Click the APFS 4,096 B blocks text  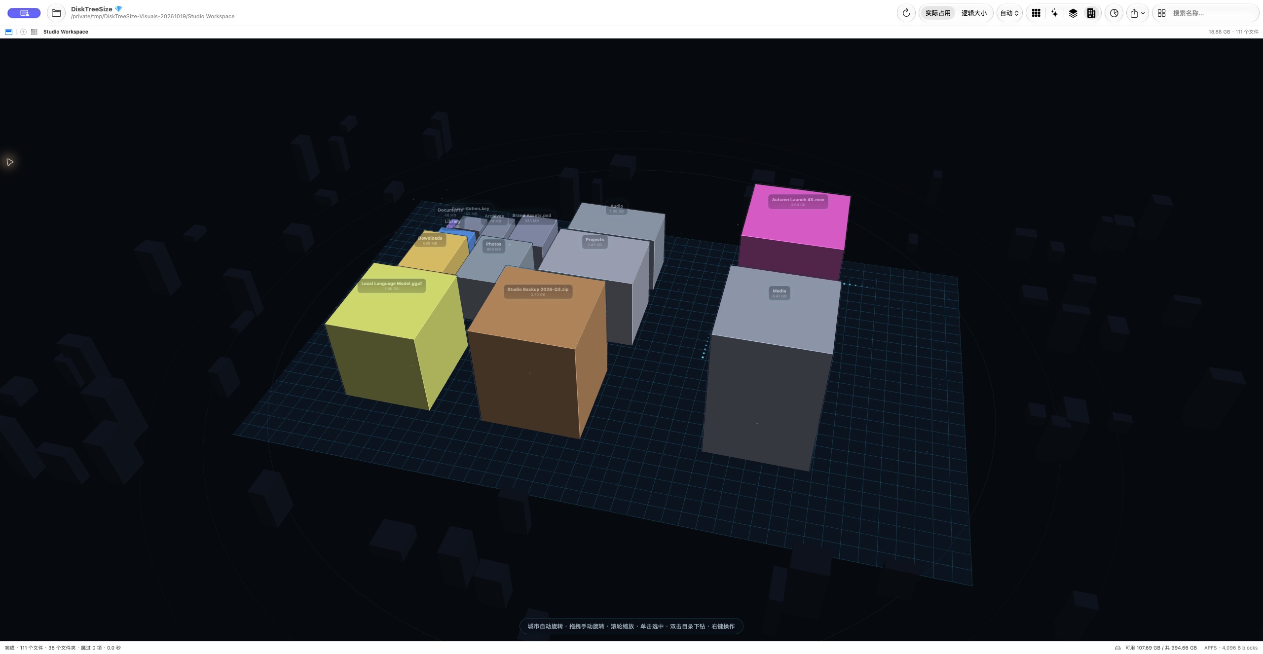(1230, 648)
